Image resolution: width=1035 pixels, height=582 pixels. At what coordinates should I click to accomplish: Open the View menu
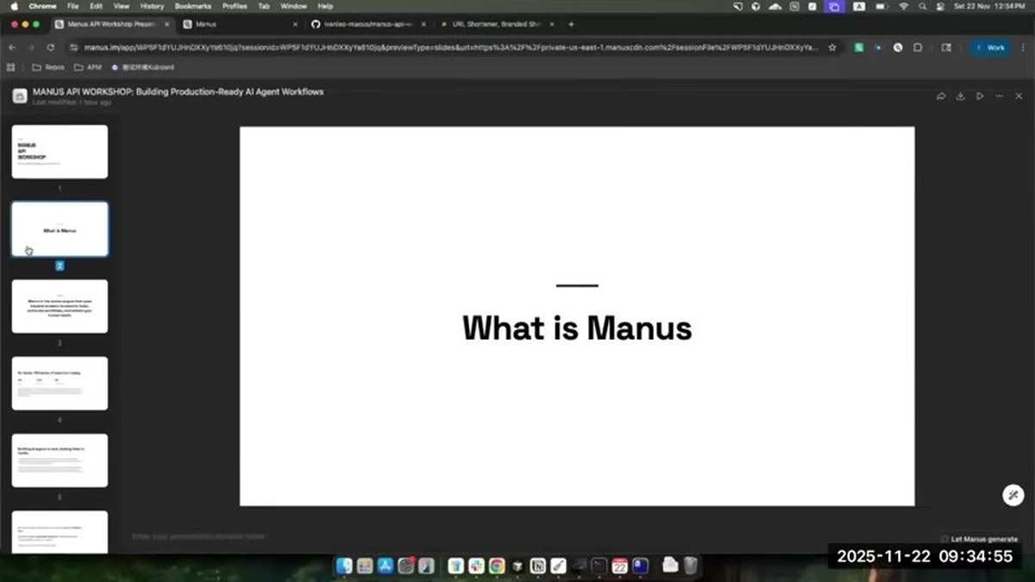122,6
